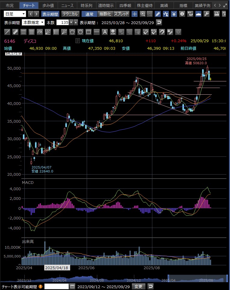Toggle 通常 normal scale mode
Viewport: 230px width, 290px height.
click(89, 14)
